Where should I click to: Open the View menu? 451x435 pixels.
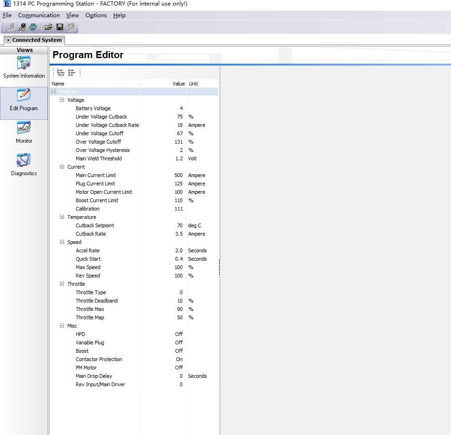tap(72, 15)
